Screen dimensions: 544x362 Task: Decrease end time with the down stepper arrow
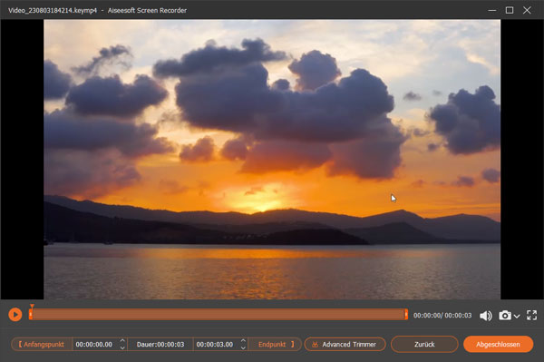pos(243,347)
